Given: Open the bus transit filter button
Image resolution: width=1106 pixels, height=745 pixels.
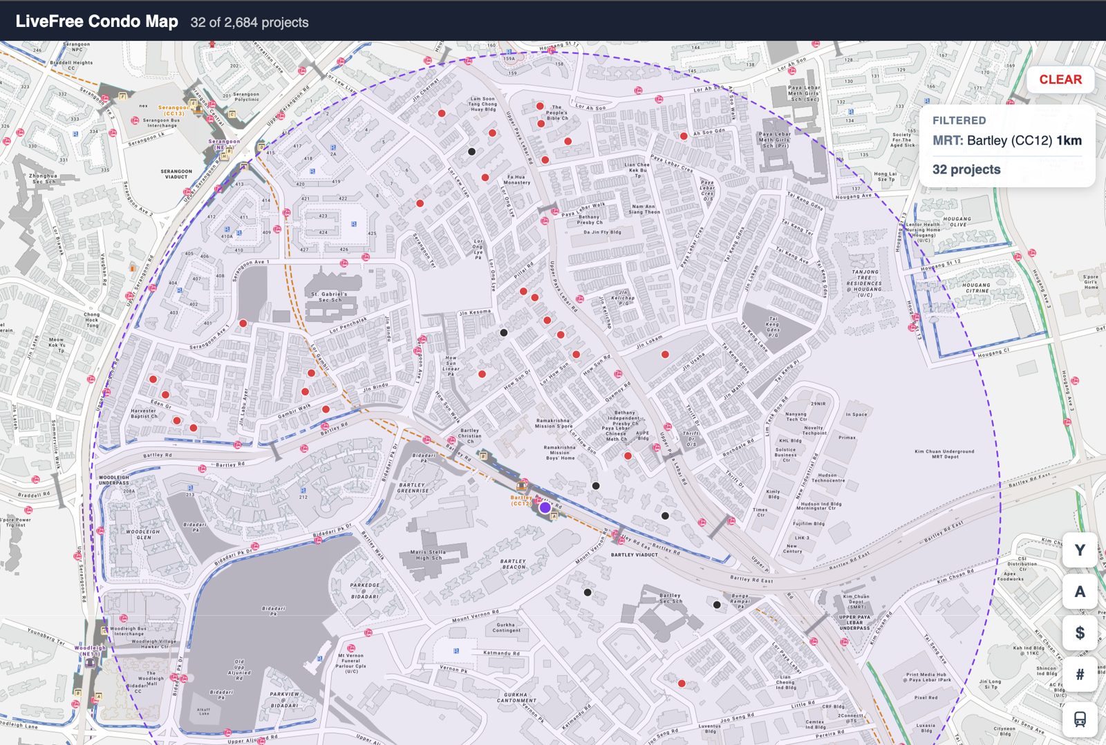Looking at the screenshot, I should [x=1080, y=719].
